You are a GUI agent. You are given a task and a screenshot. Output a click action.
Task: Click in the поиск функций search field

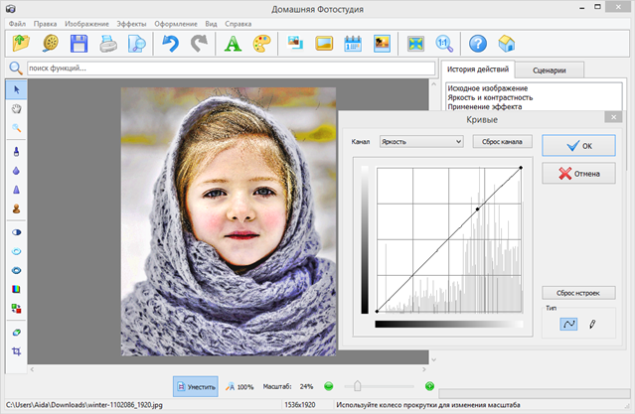tap(231, 68)
